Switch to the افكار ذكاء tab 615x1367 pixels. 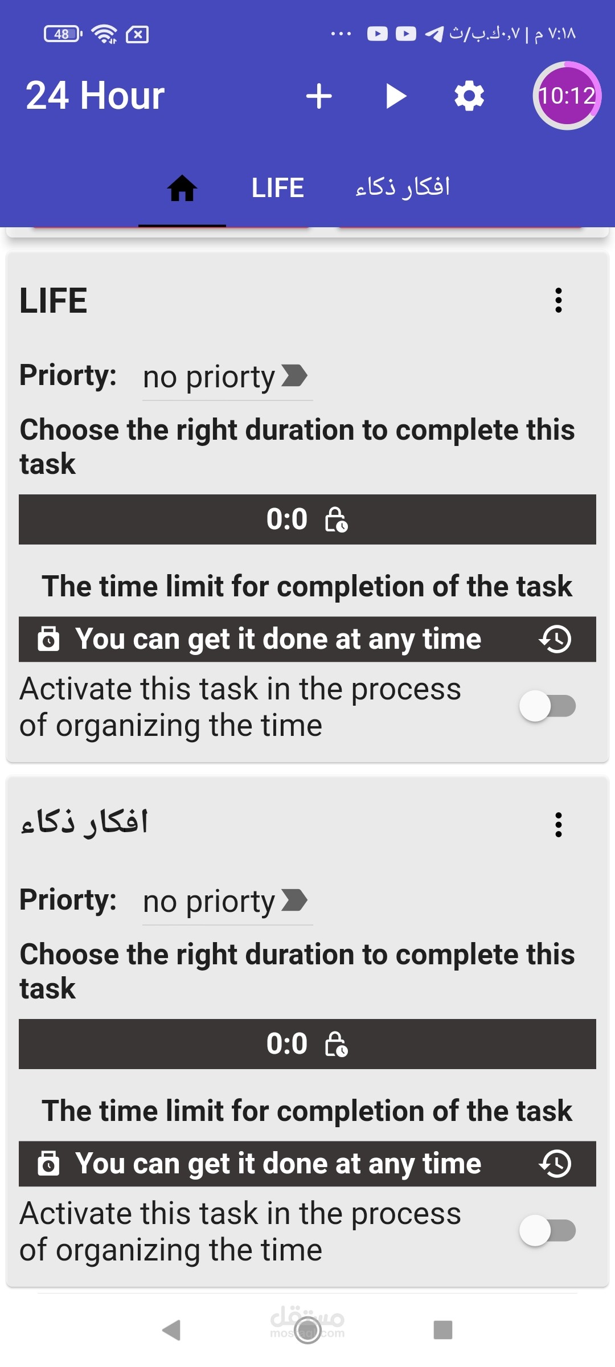[x=403, y=188]
